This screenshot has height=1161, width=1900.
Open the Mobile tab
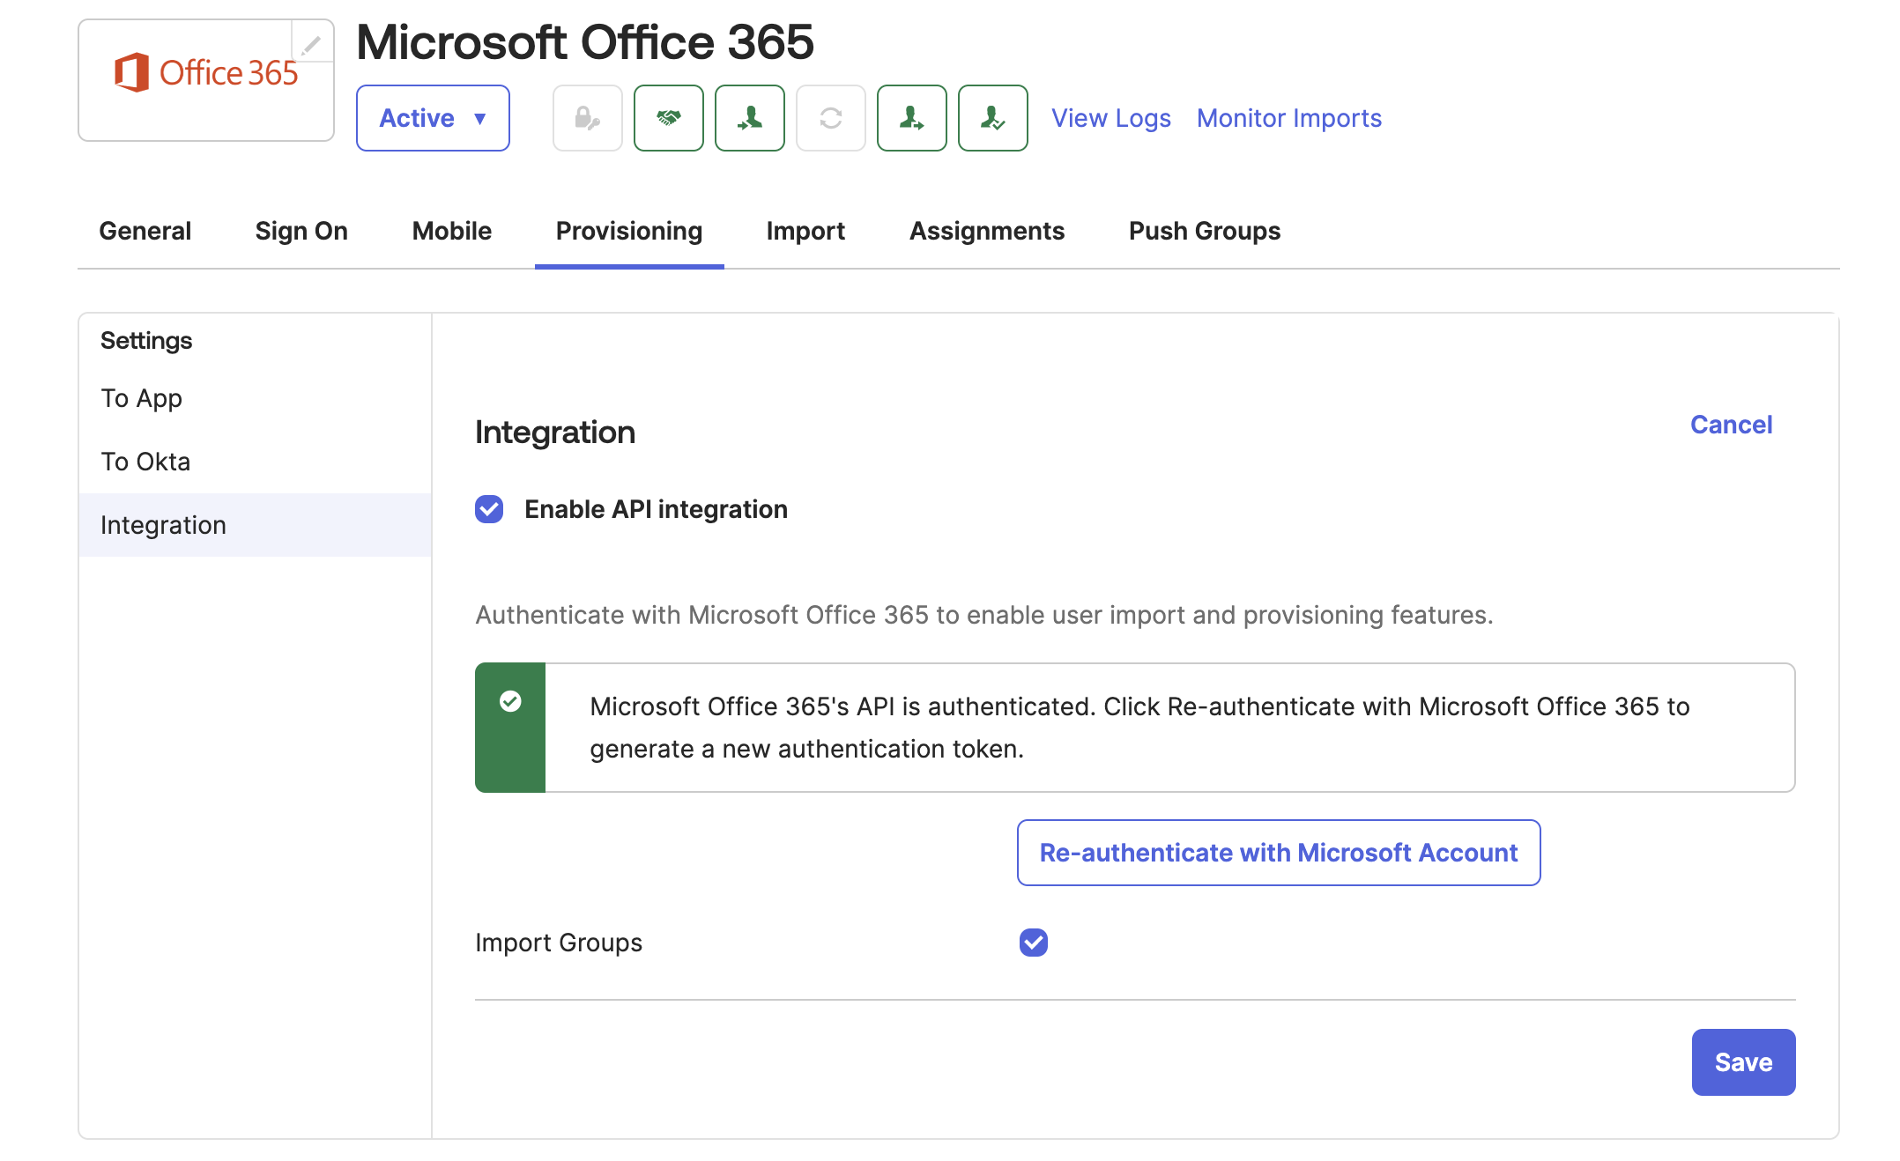coord(452,231)
